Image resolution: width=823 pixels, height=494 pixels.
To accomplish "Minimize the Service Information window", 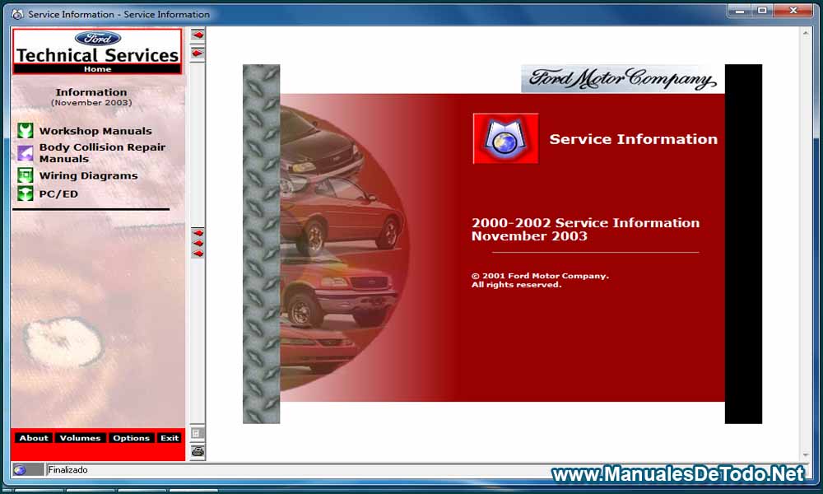I will 740,11.
